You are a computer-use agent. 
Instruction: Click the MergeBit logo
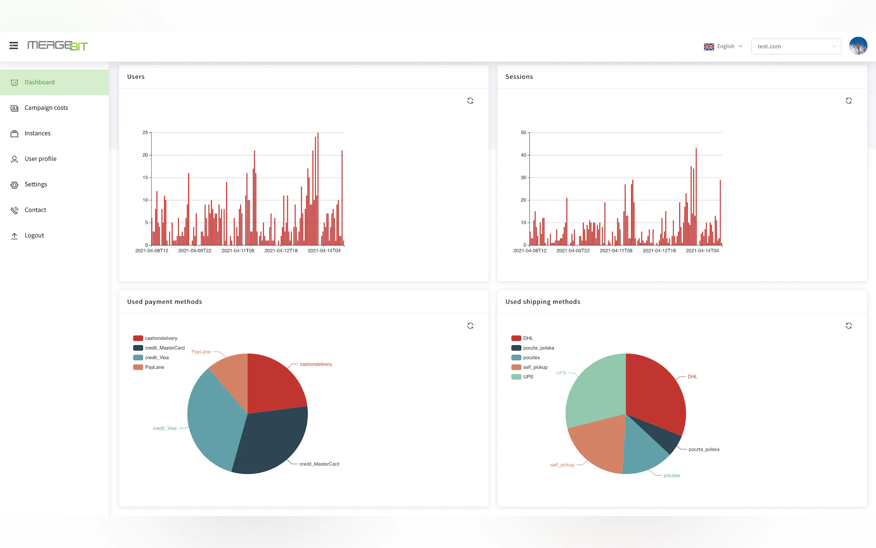[x=58, y=46]
